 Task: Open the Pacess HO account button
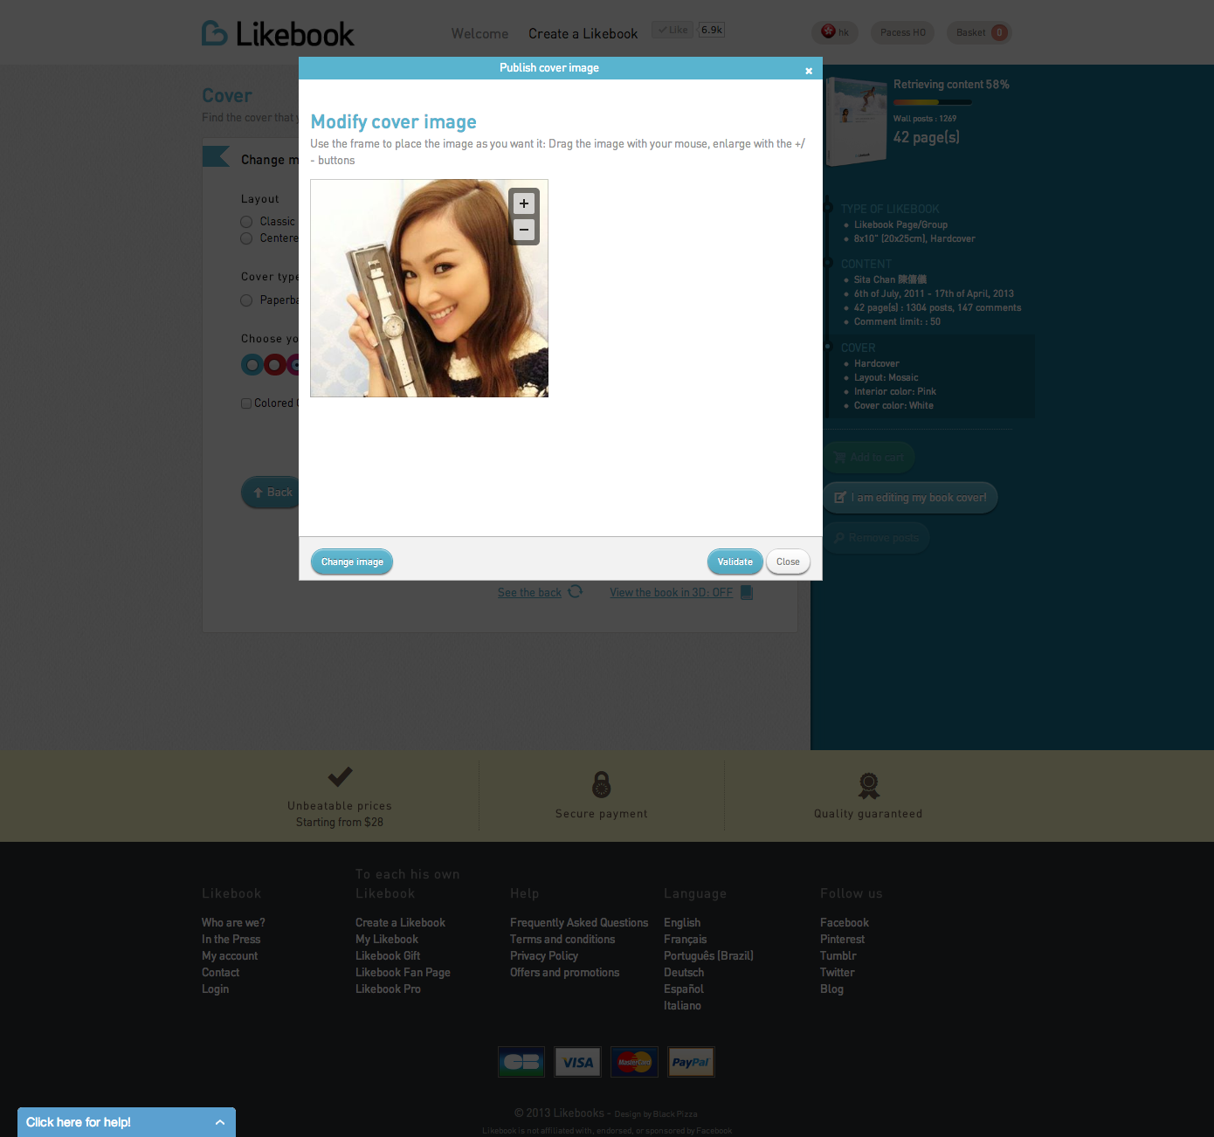902,32
